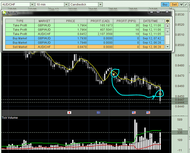Click the second US flag event marker
The width and height of the screenshot is (190, 153).
click(148, 113)
